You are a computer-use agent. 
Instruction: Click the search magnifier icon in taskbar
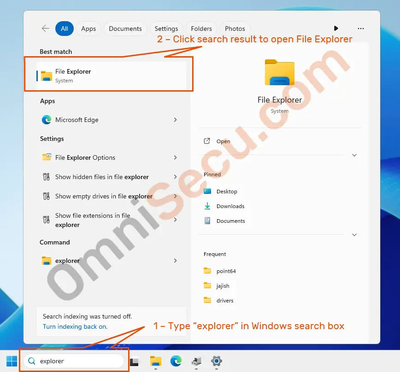pyautogui.click(x=32, y=361)
